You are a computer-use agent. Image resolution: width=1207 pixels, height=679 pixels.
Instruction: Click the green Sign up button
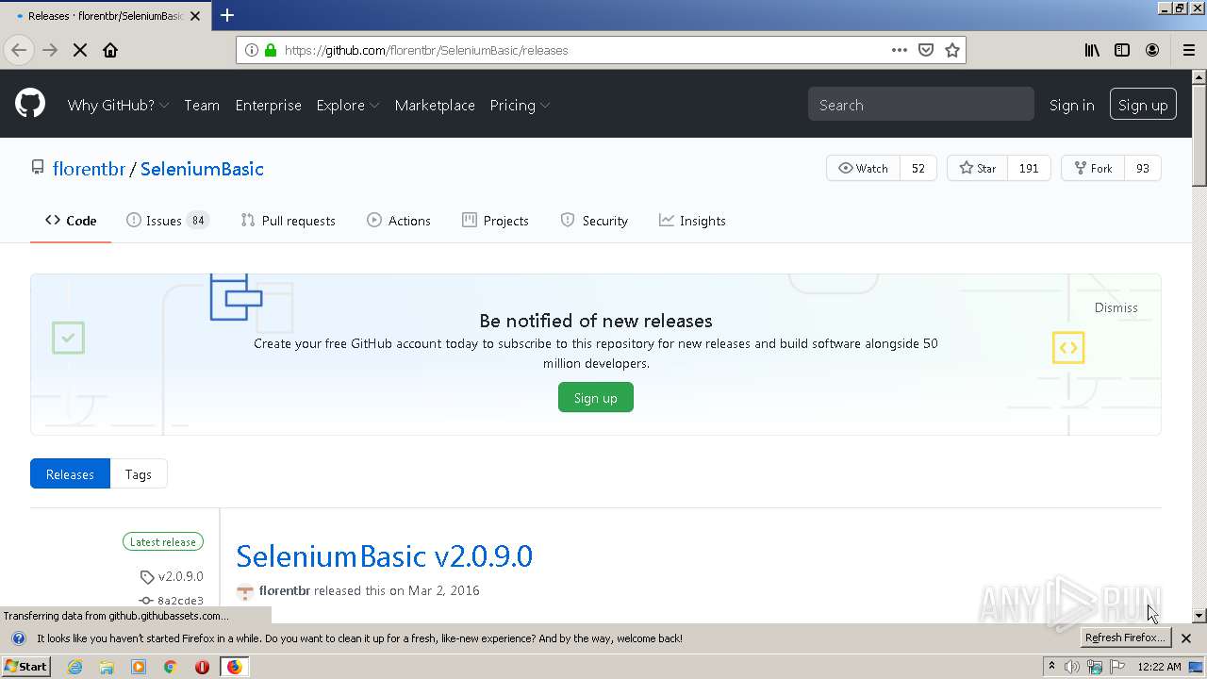tap(596, 398)
